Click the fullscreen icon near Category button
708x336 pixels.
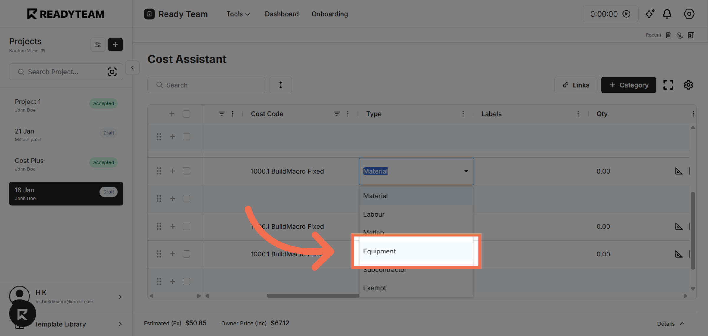(x=668, y=85)
